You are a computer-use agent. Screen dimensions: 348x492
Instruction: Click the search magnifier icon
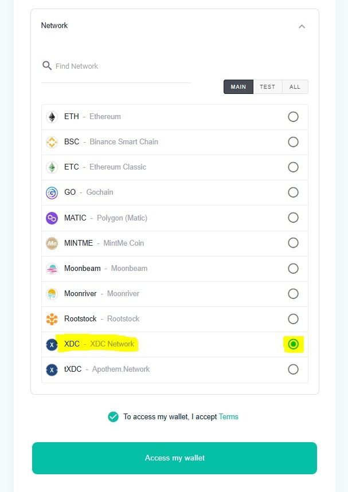(47, 66)
